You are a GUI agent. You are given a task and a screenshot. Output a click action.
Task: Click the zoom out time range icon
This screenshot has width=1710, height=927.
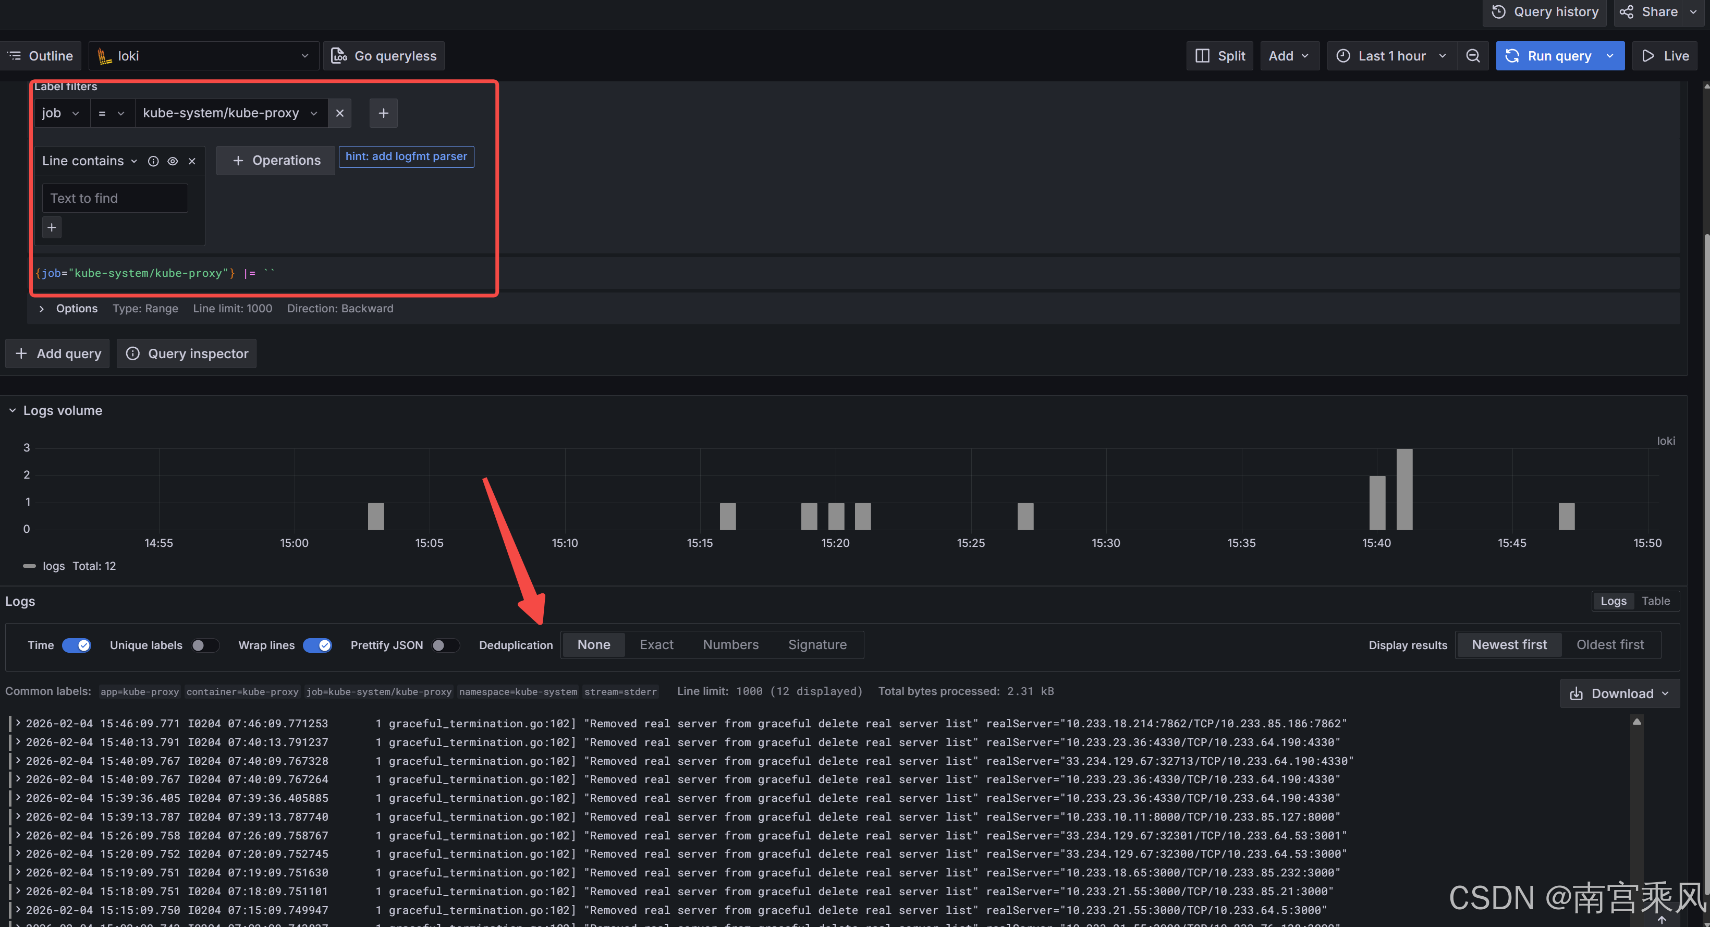(1472, 56)
